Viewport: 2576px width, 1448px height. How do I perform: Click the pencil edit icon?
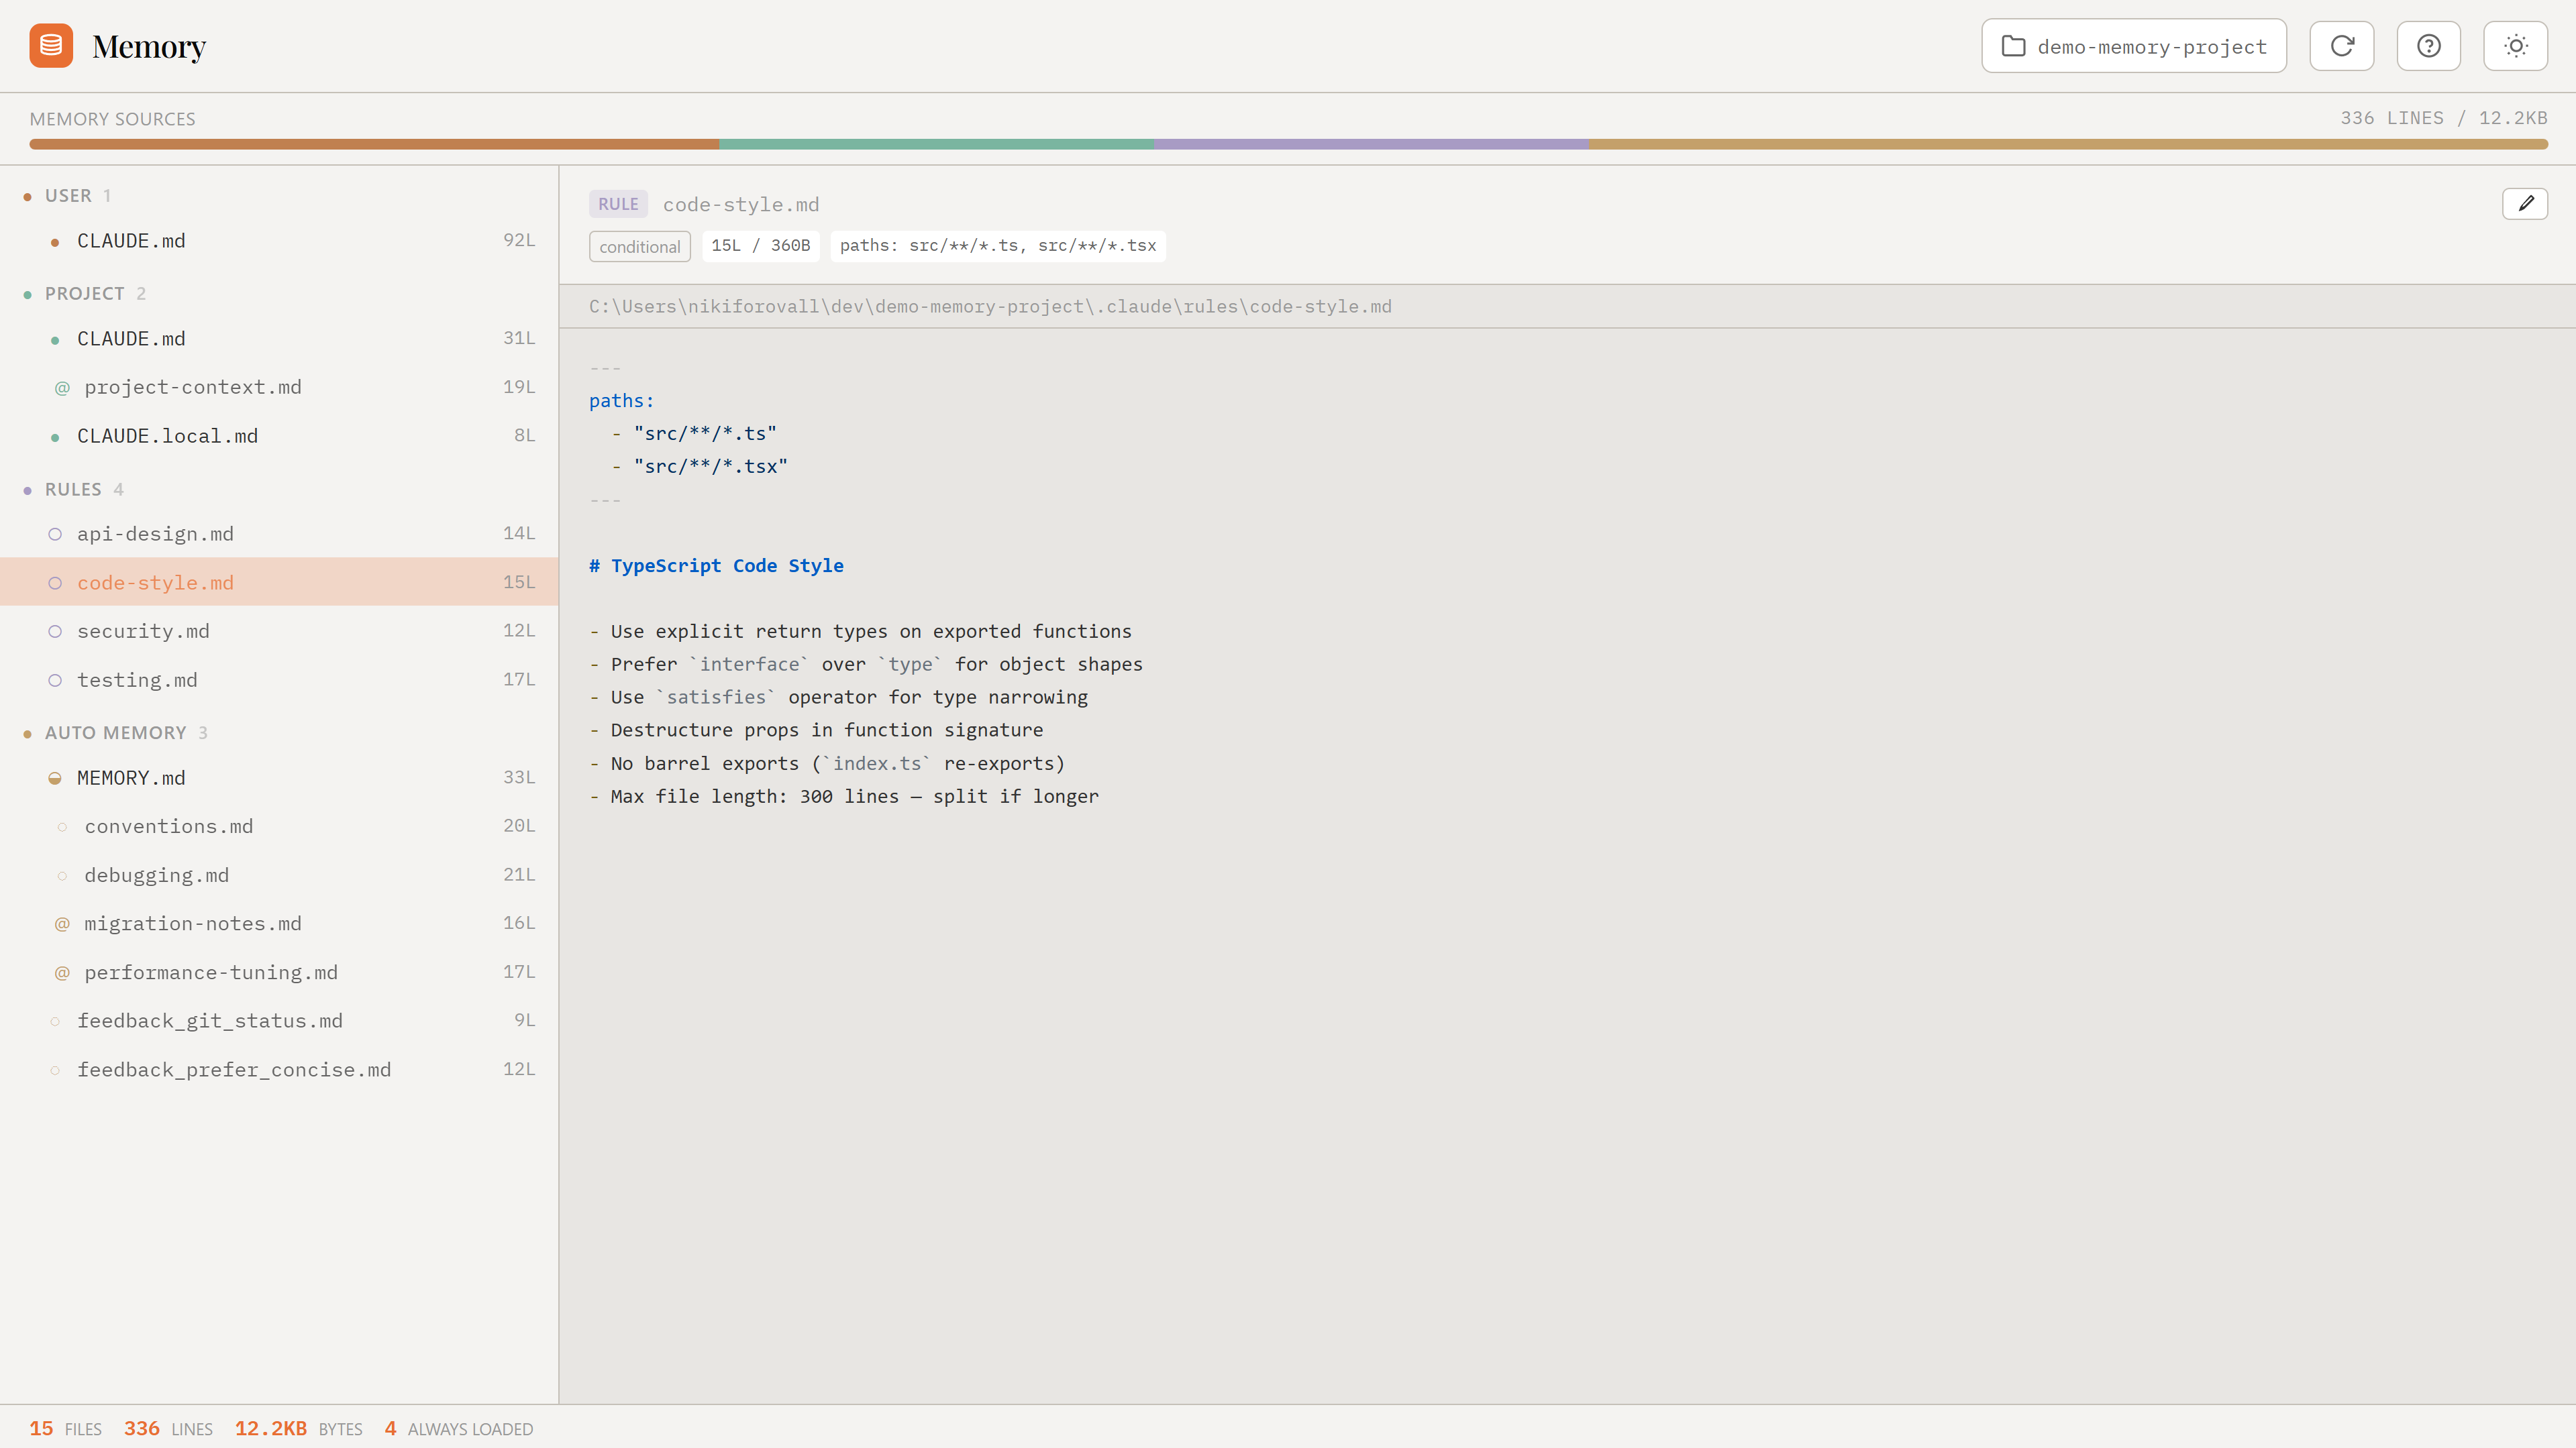tap(2524, 204)
